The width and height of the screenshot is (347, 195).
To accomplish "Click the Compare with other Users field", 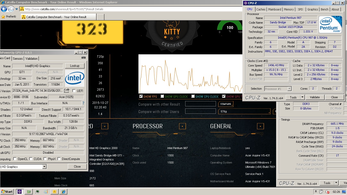I will 200,111.
